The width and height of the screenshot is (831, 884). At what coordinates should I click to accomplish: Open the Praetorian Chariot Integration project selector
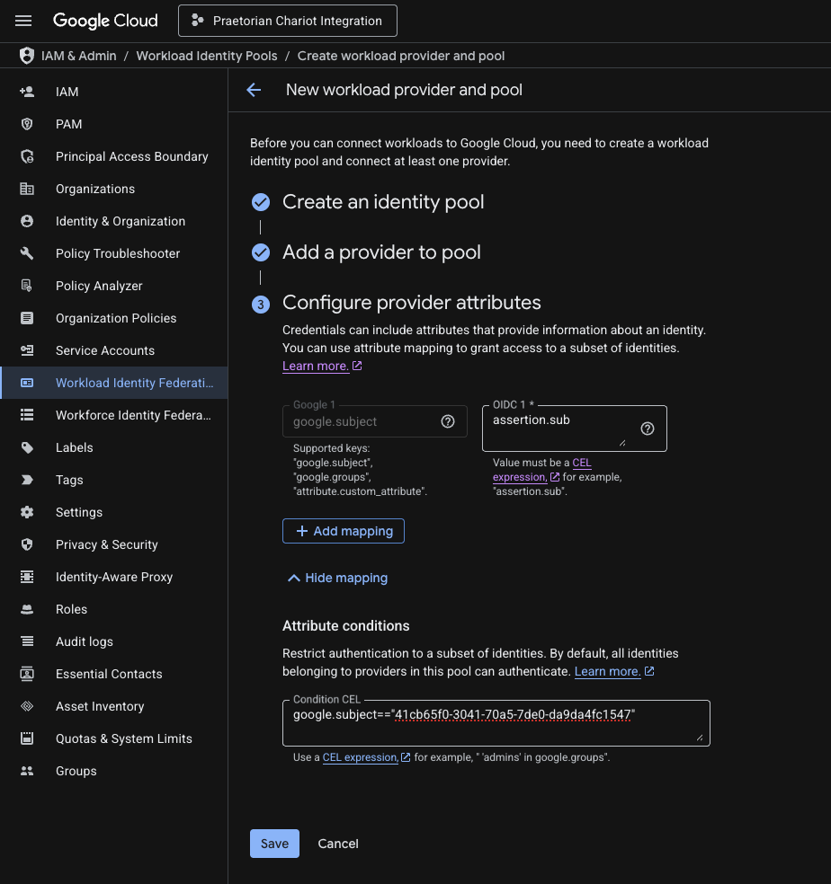(288, 21)
